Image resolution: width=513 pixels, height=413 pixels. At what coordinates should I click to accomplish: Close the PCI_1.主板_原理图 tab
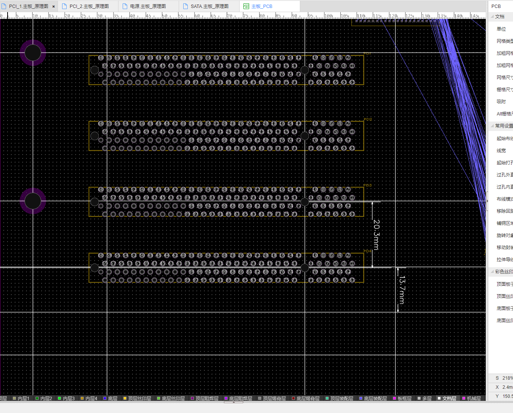53,6
